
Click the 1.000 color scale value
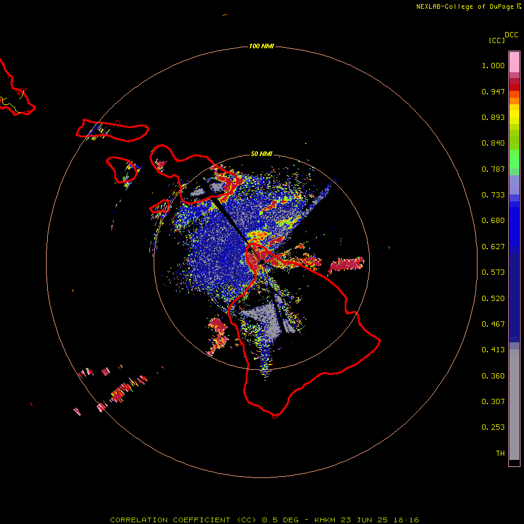493,65
